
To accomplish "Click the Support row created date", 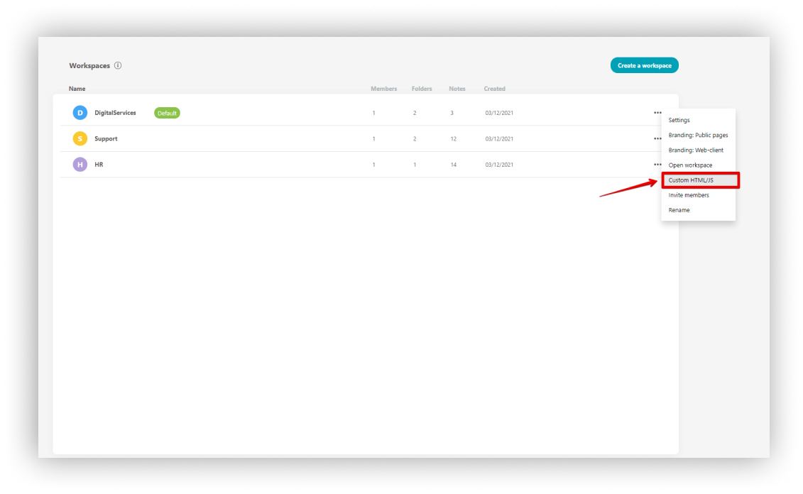I will [x=499, y=138].
